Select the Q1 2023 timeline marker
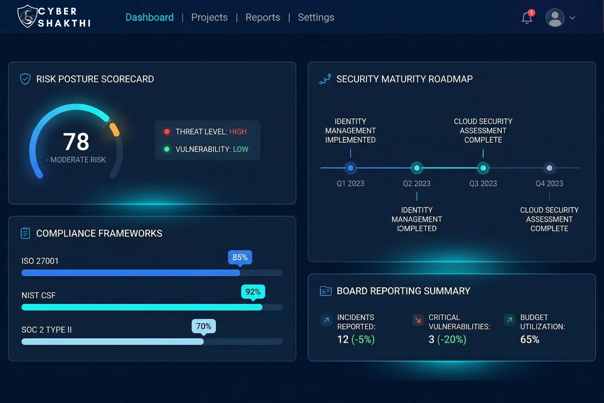The height and width of the screenshot is (403, 604). pyautogui.click(x=350, y=168)
